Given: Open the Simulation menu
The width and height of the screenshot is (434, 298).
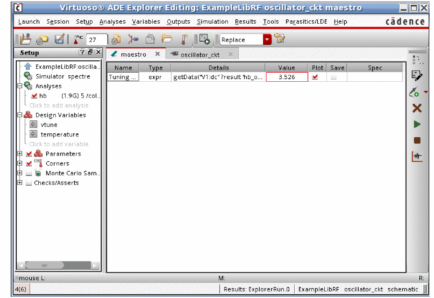Looking at the screenshot, I should click(x=212, y=22).
